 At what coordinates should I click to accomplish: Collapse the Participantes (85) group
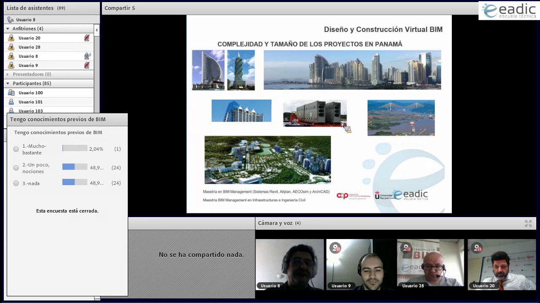coord(8,83)
